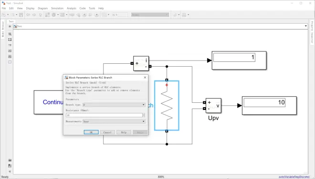Click the Up to Parent arrow icon

(x=41, y=15)
